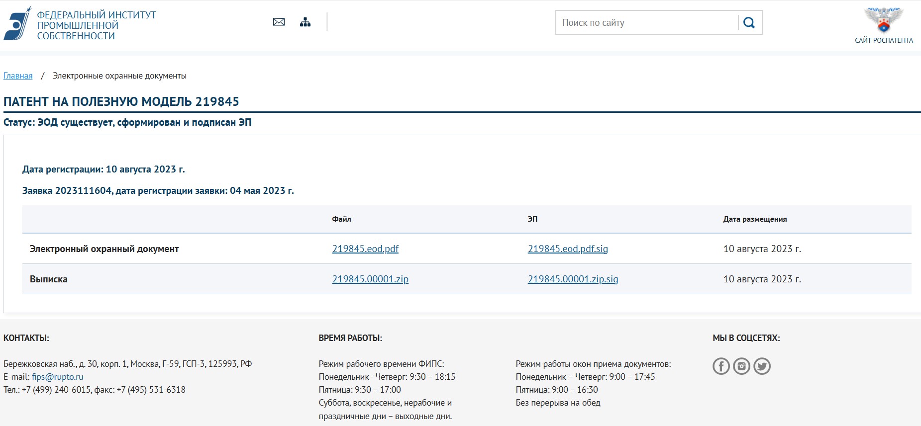Viewport: 921px width, 426px height.
Task: Click the 'Файл' column header
Action: coord(341,219)
